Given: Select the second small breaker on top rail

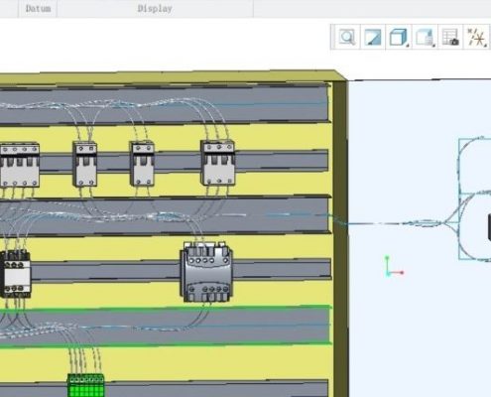Looking at the screenshot, I should 85,164.
